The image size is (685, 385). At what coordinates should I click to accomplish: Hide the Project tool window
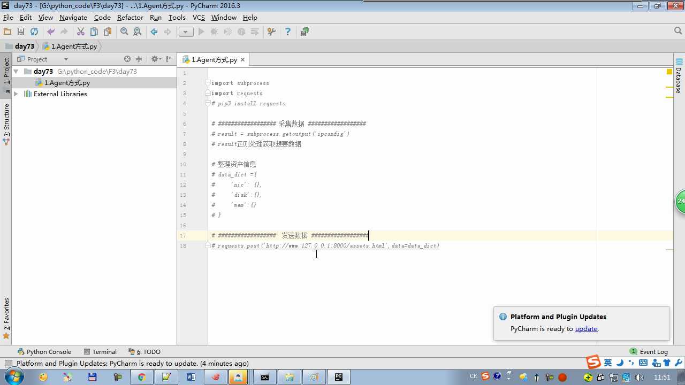(x=169, y=59)
